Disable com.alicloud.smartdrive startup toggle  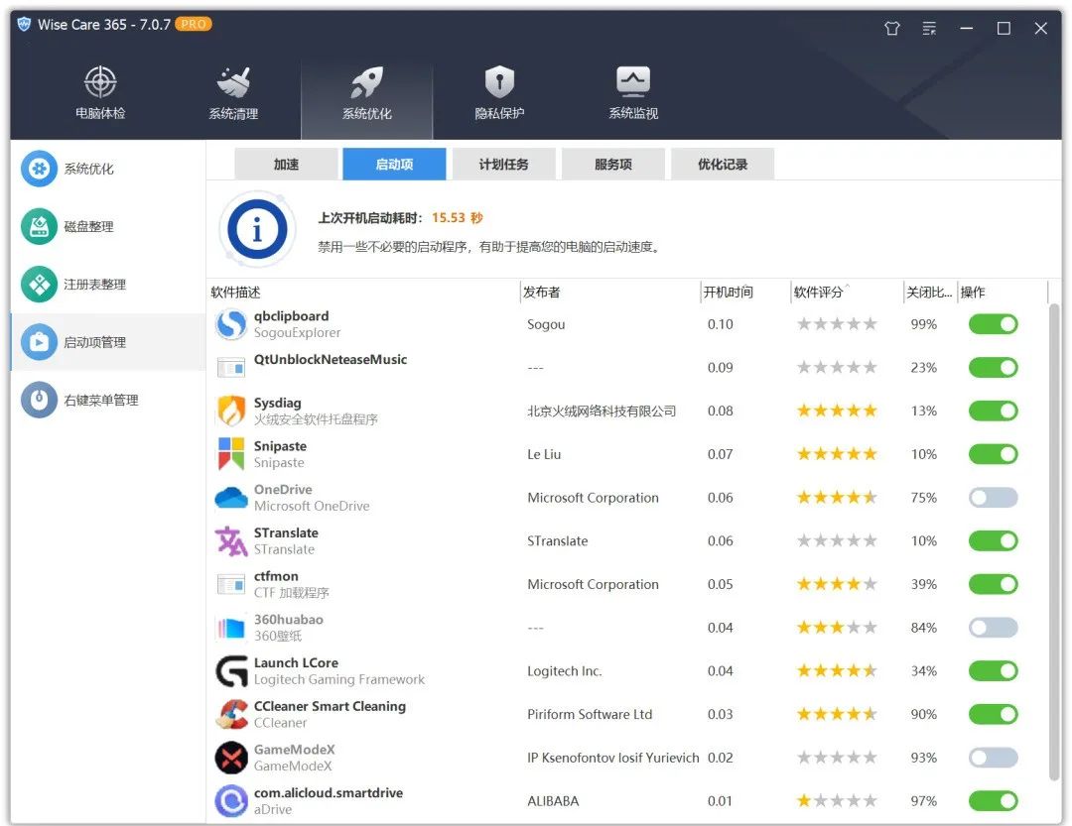click(993, 801)
